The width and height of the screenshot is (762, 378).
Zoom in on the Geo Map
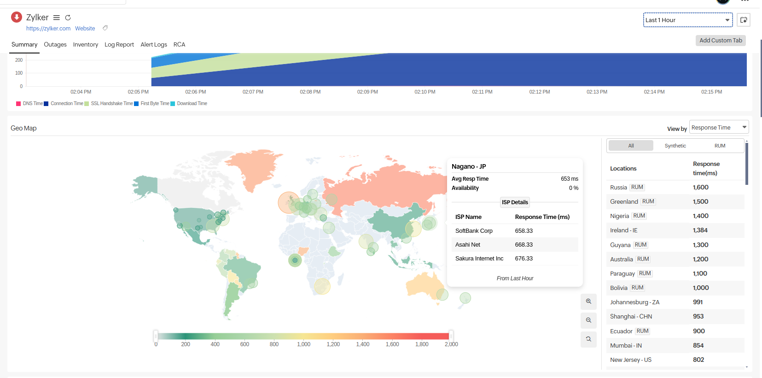(x=588, y=301)
